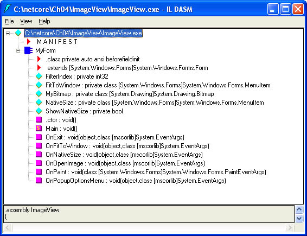This screenshot has width=307, height=236.
Task: Collapse the MyForm class node
Action: click(18, 50)
